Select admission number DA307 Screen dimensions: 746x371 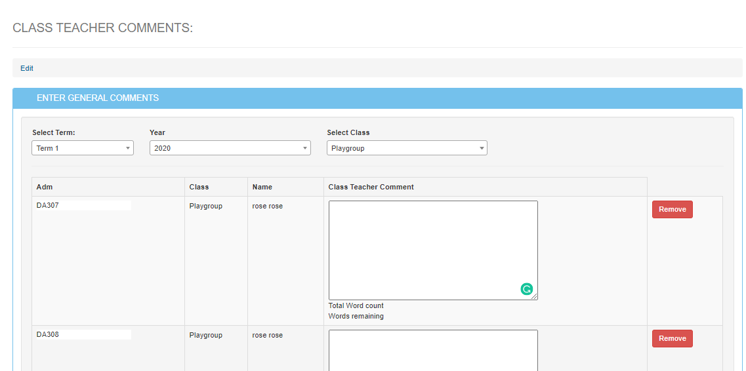click(x=48, y=206)
